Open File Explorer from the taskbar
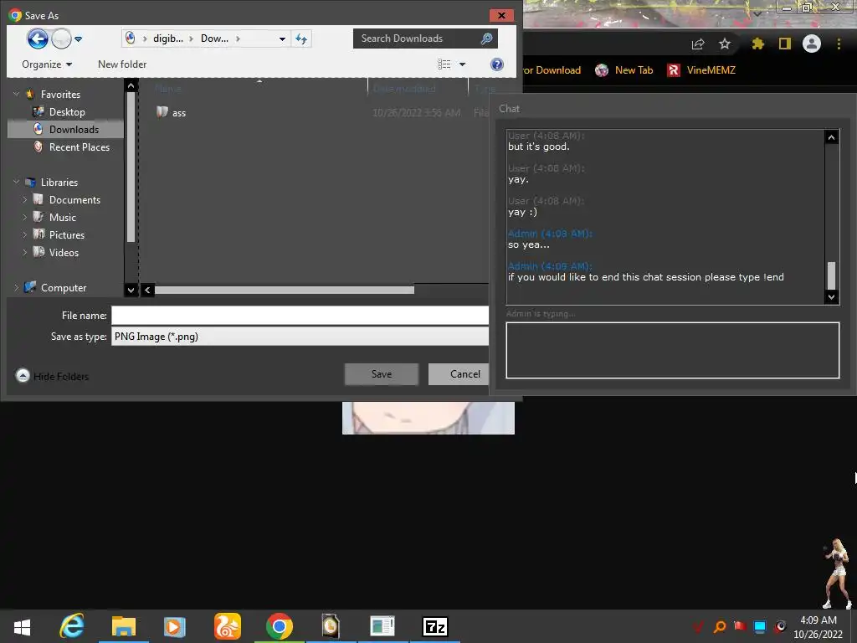The height and width of the screenshot is (643, 857). click(124, 626)
